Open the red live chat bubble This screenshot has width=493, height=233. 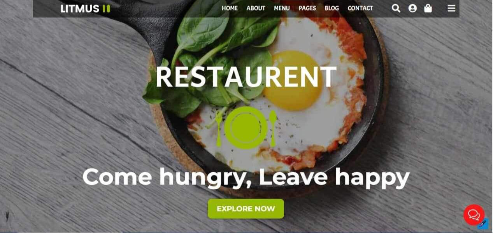(474, 215)
